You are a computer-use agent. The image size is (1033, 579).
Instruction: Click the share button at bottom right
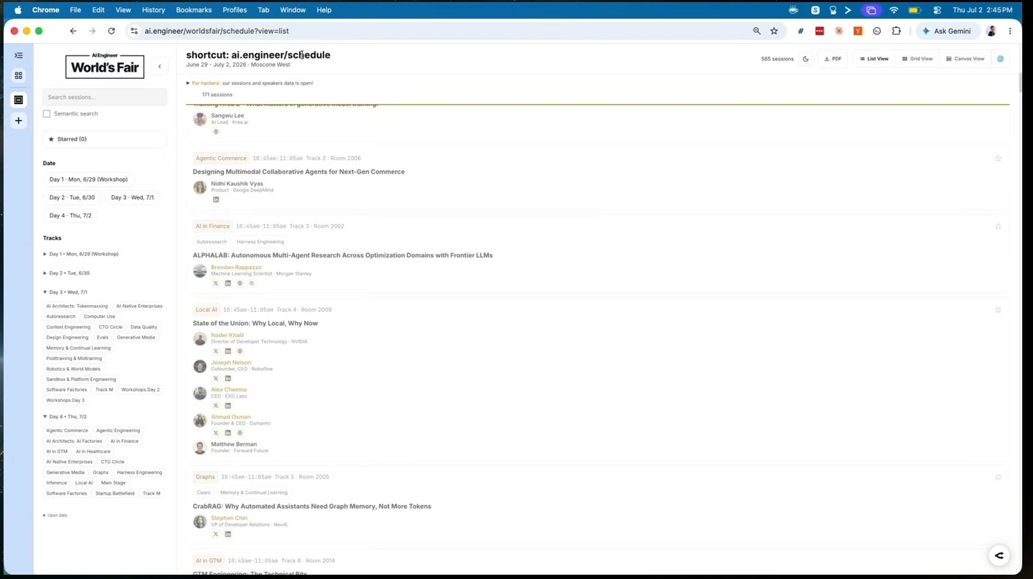(999, 555)
